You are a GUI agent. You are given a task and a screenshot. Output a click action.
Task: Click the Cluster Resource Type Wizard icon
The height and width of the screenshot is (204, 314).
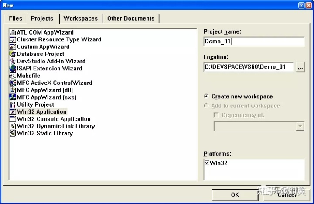[x=13, y=40]
